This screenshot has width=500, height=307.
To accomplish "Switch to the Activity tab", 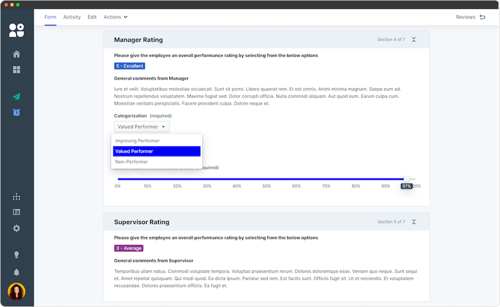I will point(72,17).
